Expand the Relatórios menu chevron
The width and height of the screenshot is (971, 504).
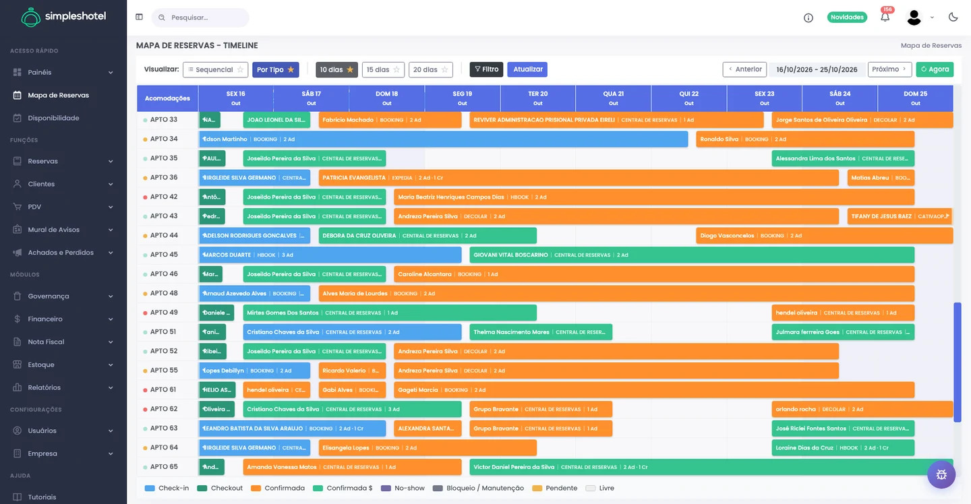coord(111,387)
